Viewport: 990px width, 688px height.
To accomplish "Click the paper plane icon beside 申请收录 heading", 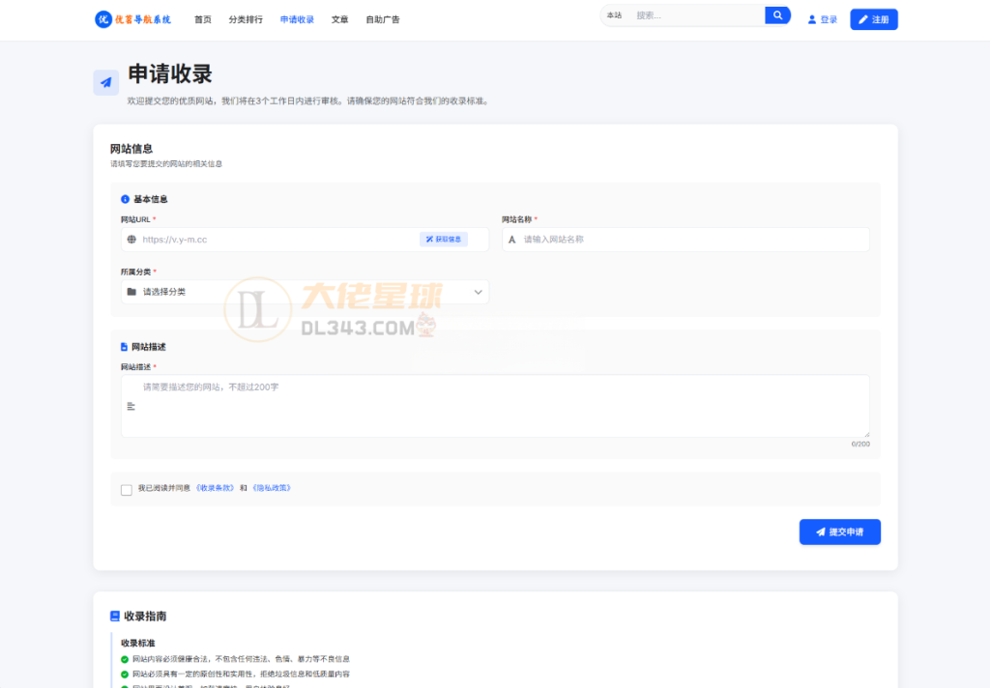I will click(x=105, y=82).
